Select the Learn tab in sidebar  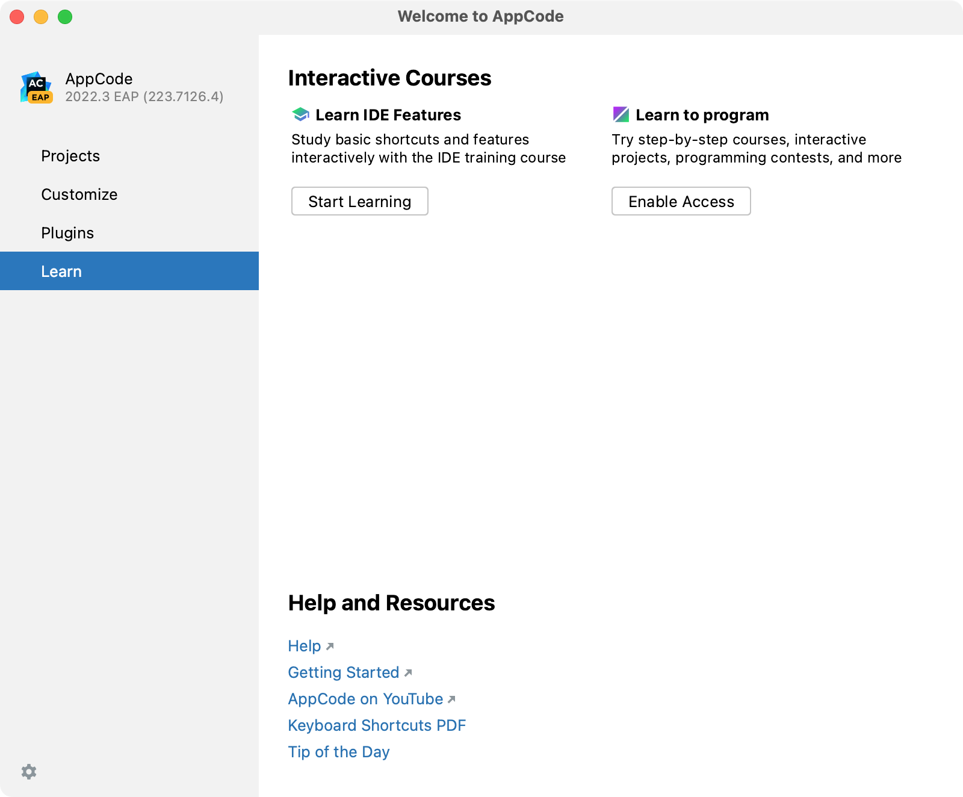(x=129, y=271)
